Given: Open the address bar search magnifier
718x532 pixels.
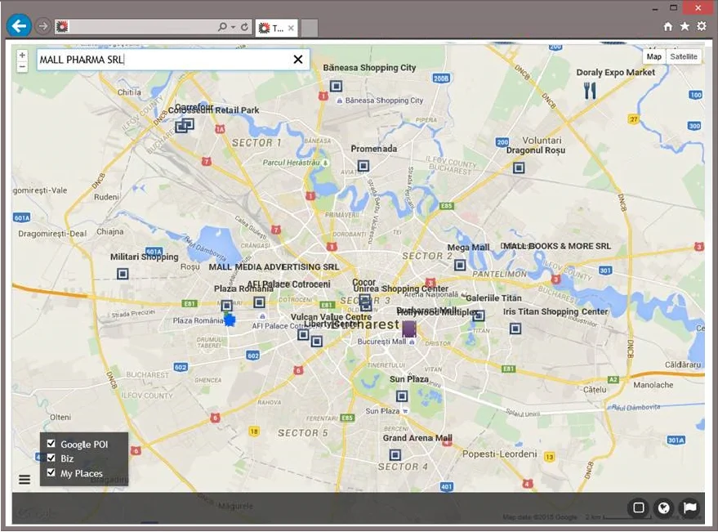Looking at the screenshot, I should (x=222, y=27).
